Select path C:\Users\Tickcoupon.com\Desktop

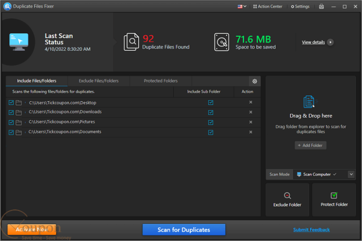[62, 103]
